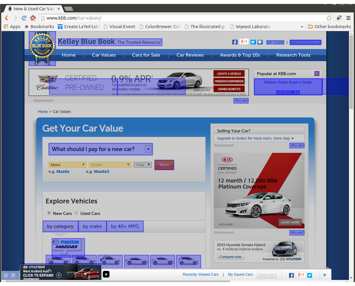Click LEARN MORE on the Kia ad

[x=290, y=222]
